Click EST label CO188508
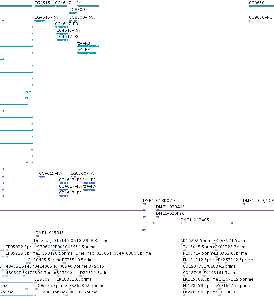Image resolution: width=274 pixels, height=297 pixels. [229, 292]
